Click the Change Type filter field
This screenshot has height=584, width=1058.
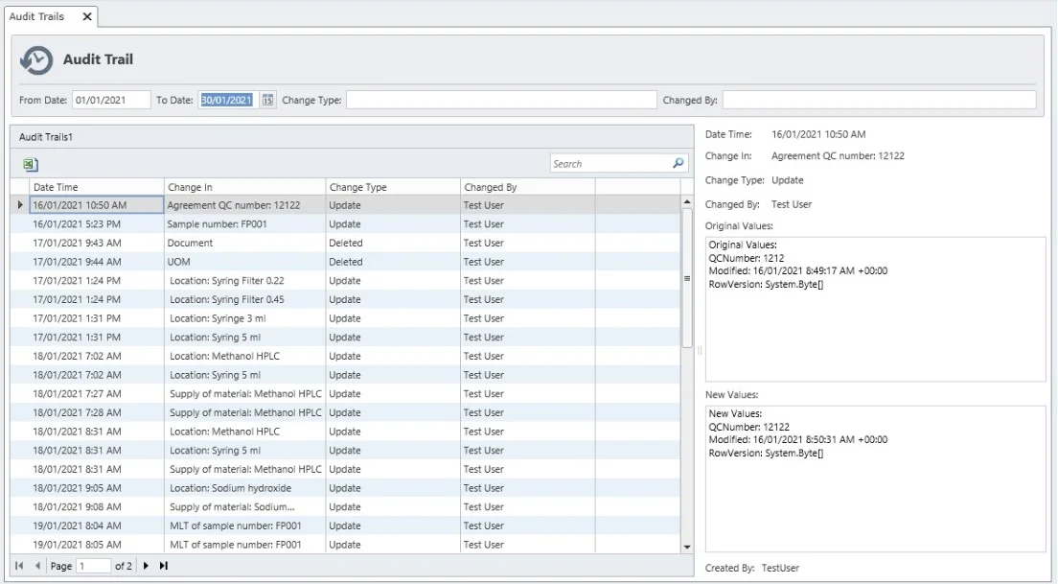[500, 100]
